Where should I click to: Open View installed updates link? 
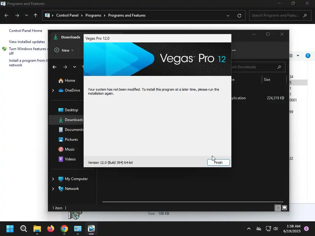27,42
